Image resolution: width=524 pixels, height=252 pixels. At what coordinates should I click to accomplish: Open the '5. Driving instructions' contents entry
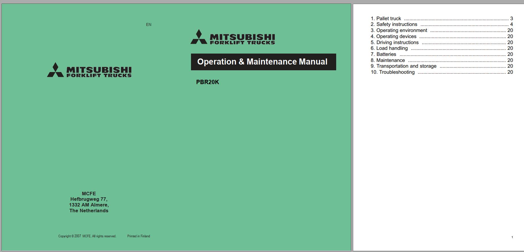[x=442, y=42]
